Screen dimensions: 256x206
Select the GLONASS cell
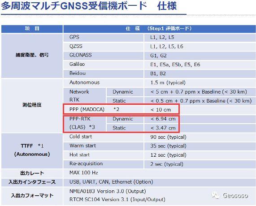point(104,56)
